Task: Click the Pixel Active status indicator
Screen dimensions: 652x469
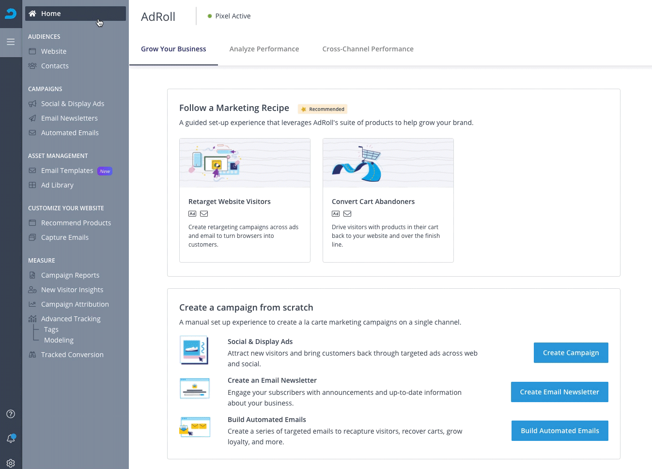Action: [229, 16]
